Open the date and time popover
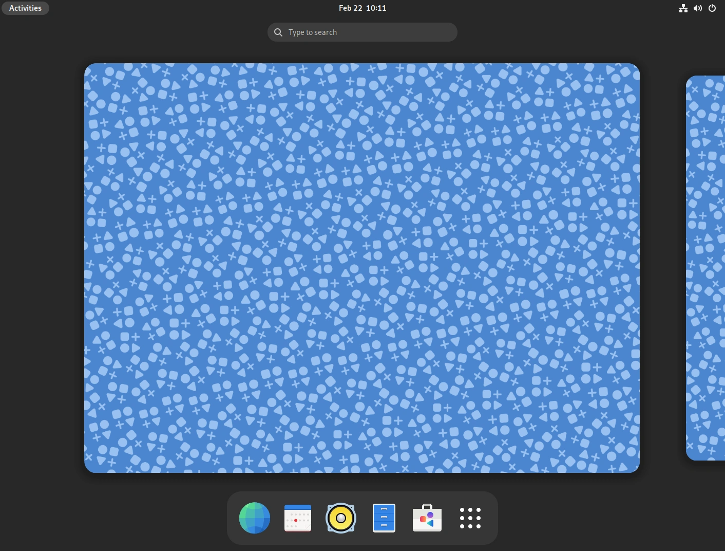Screen dimensions: 725x551 [x=362, y=8]
